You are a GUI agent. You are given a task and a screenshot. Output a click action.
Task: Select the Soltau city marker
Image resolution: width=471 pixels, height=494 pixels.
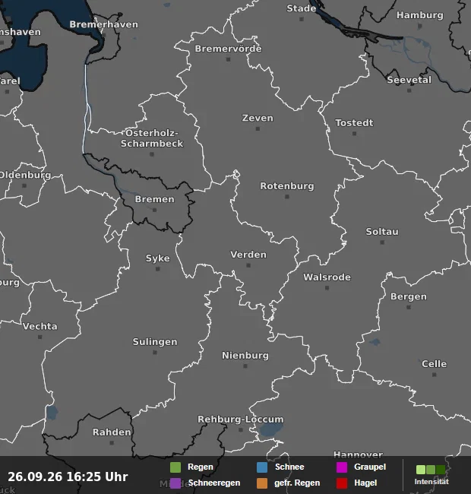[382, 242]
